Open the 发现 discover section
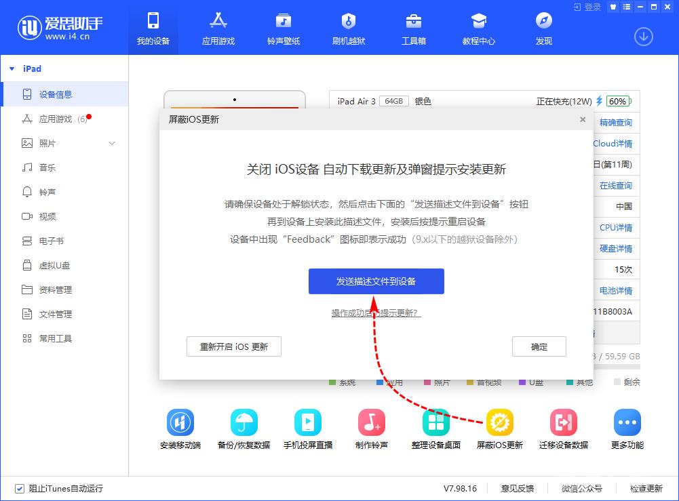Image resolution: width=679 pixels, height=501 pixels. (x=543, y=27)
